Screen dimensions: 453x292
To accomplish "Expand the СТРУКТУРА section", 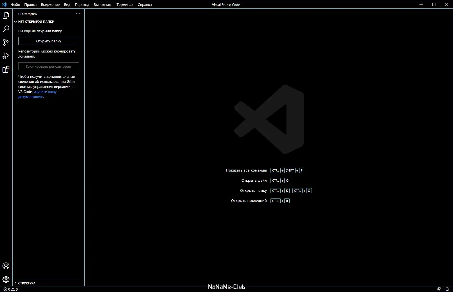I will point(48,283).
